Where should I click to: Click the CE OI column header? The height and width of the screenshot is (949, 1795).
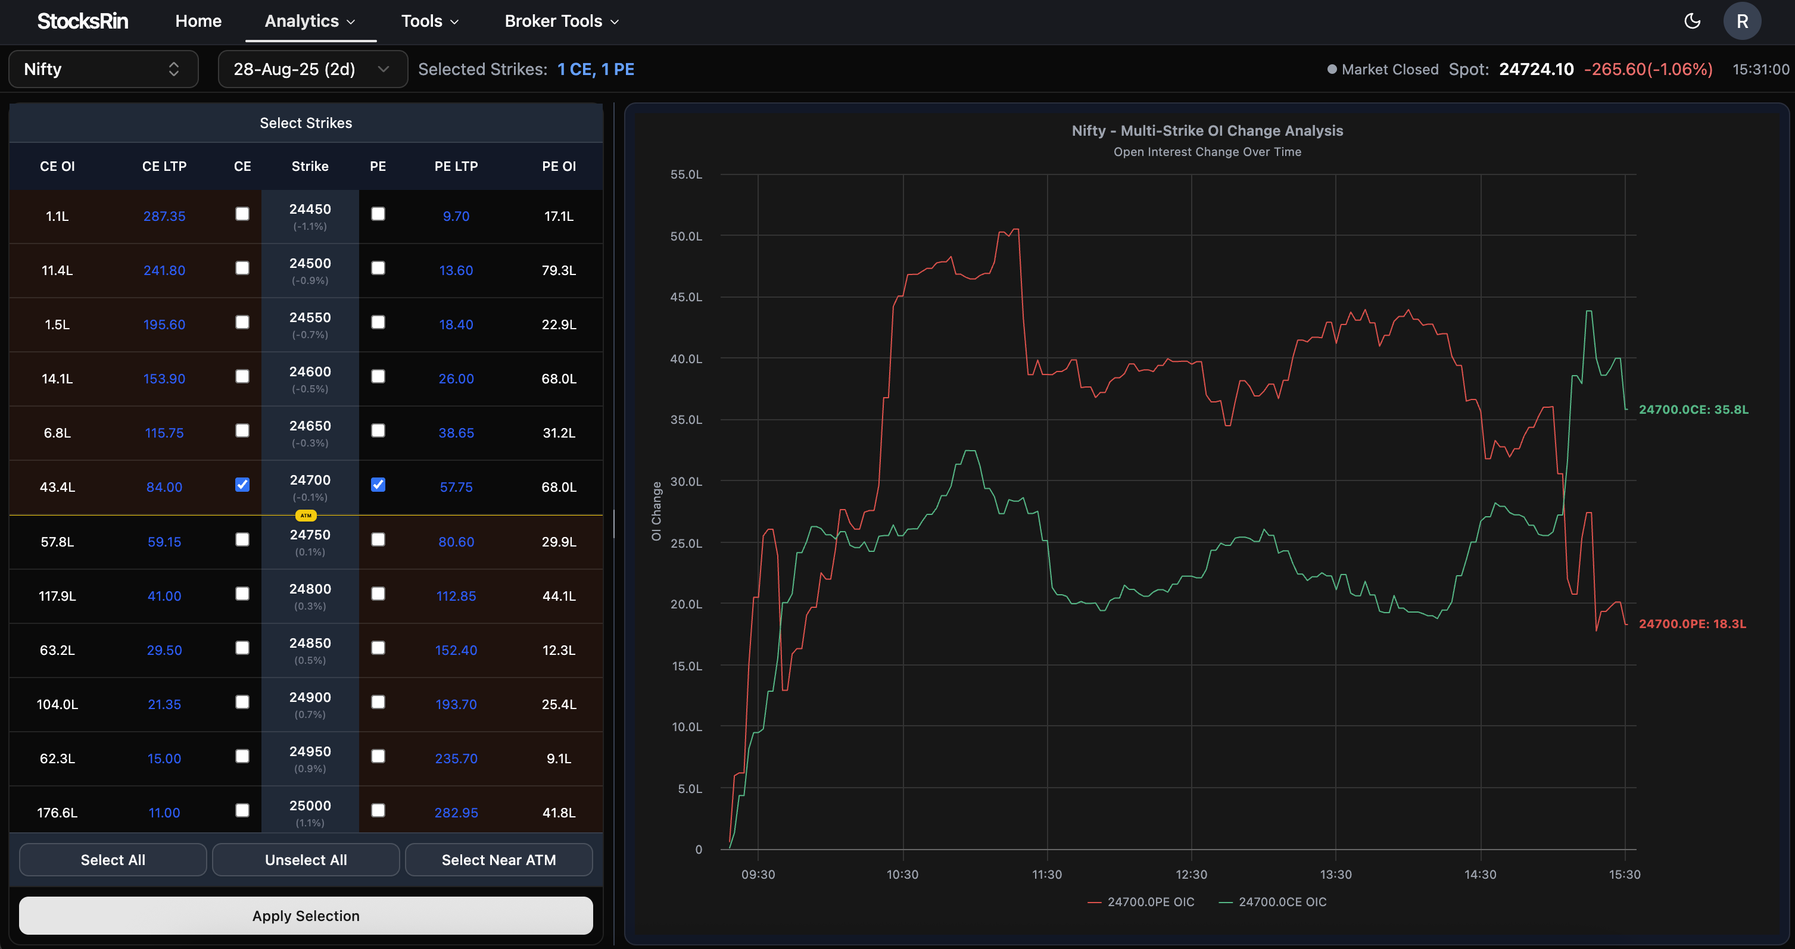57,167
